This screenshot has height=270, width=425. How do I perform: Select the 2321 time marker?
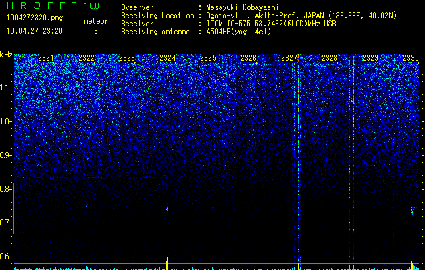46,58
